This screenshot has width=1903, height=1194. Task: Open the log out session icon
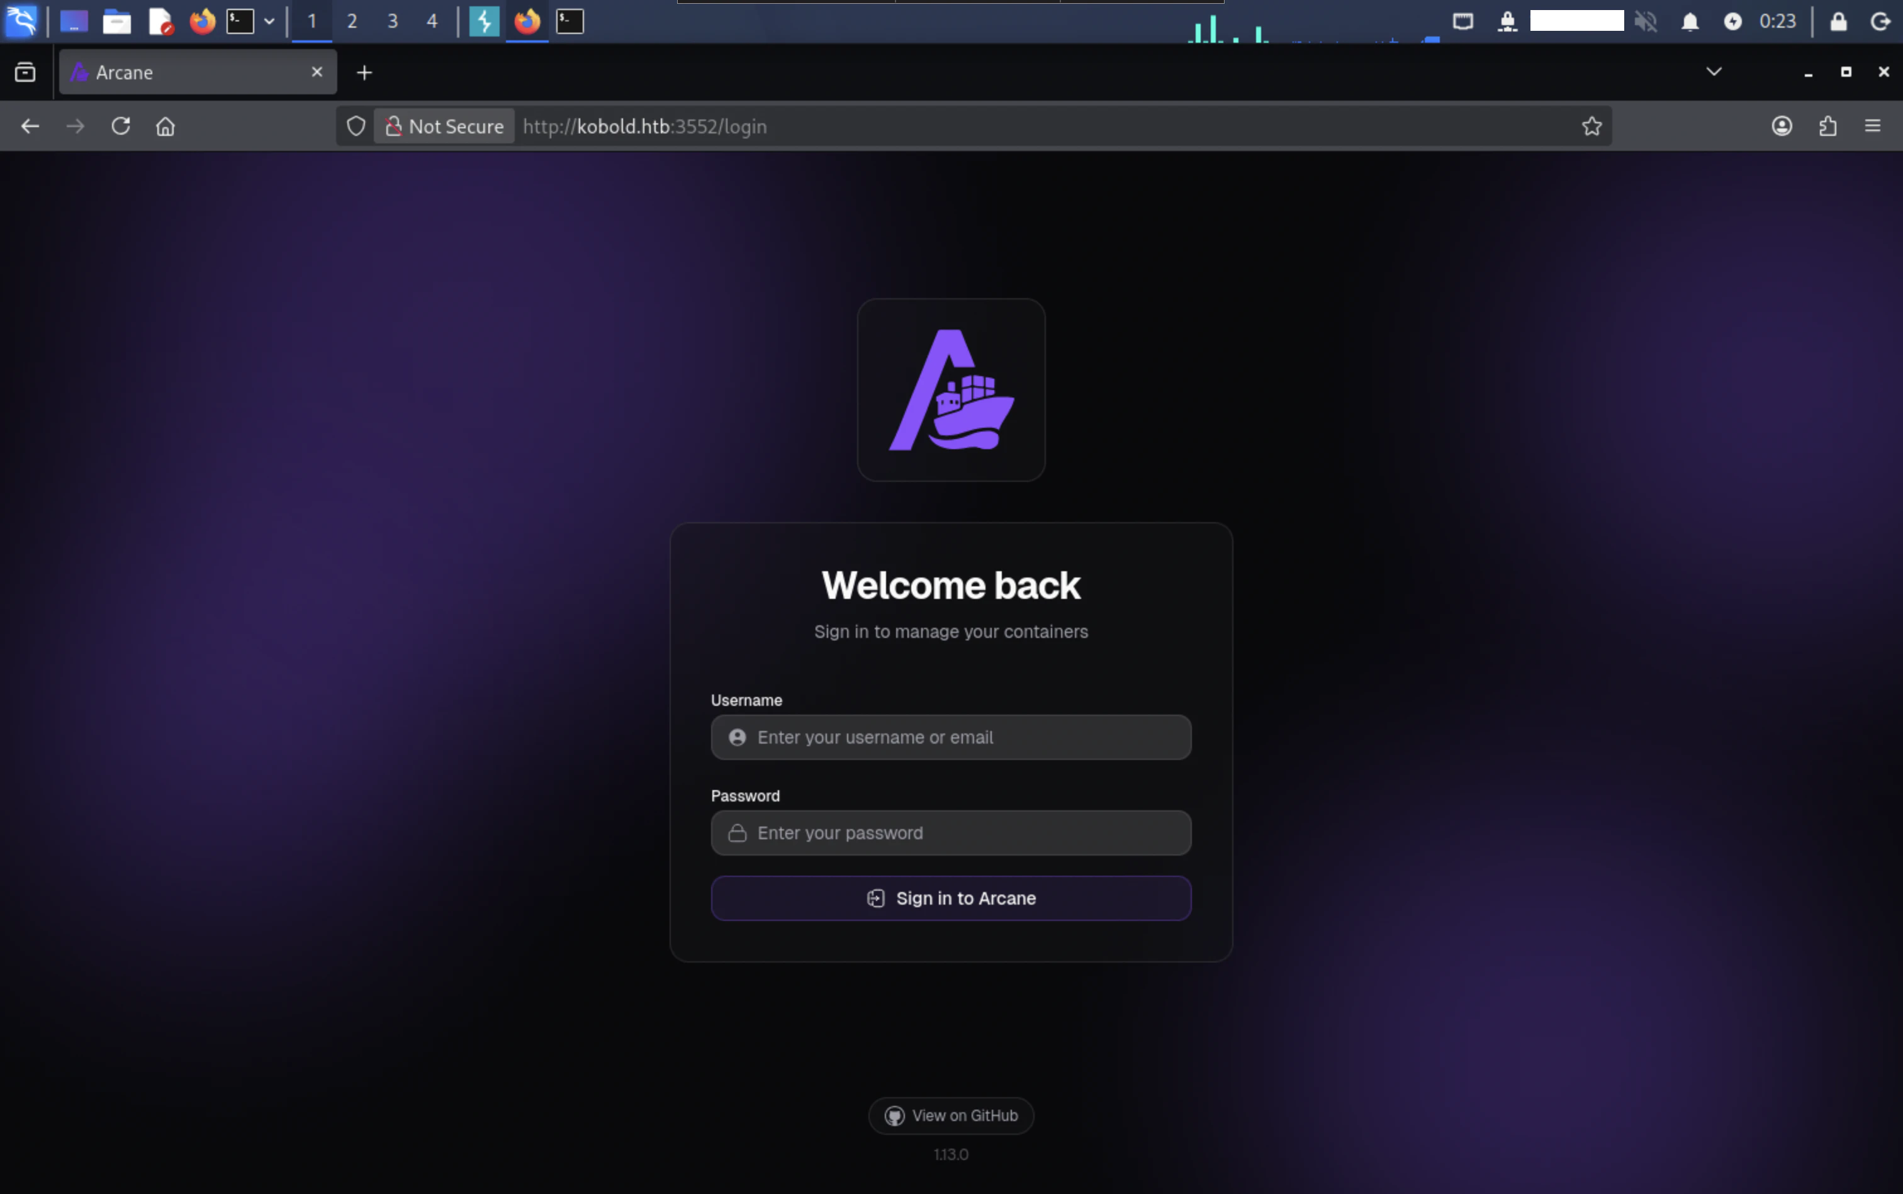(1881, 21)
